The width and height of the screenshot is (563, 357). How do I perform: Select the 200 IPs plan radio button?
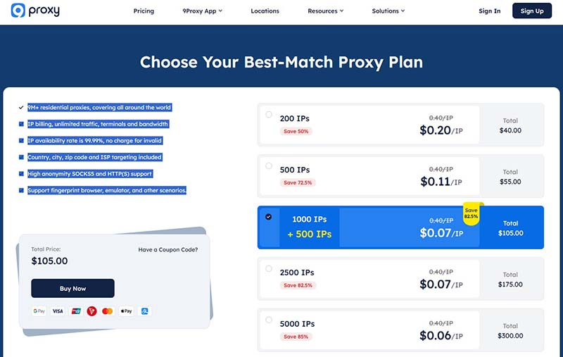coord(269,114)
